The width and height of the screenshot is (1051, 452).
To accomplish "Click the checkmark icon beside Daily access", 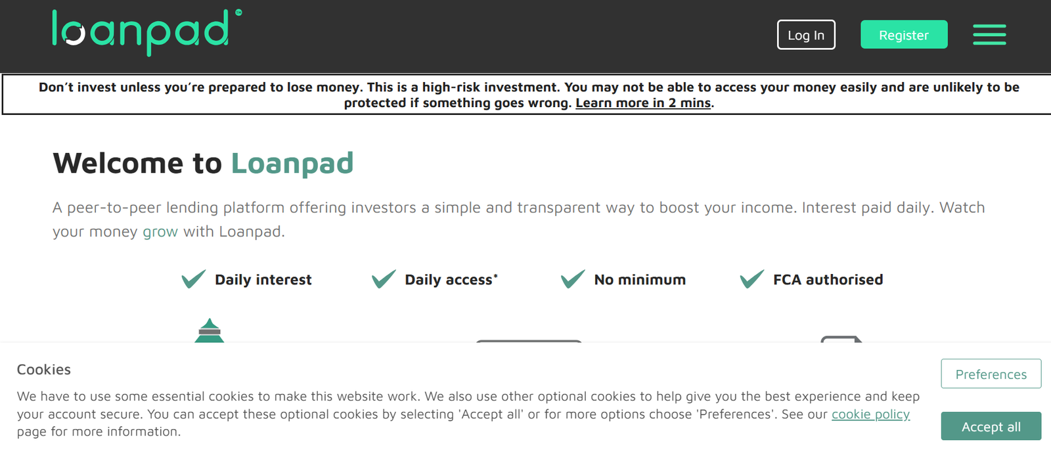I will (384, 279).
